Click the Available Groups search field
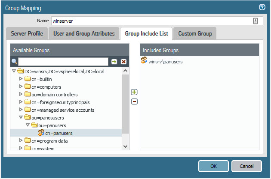Viewport: 271px width, 179px height. point(63,62)
